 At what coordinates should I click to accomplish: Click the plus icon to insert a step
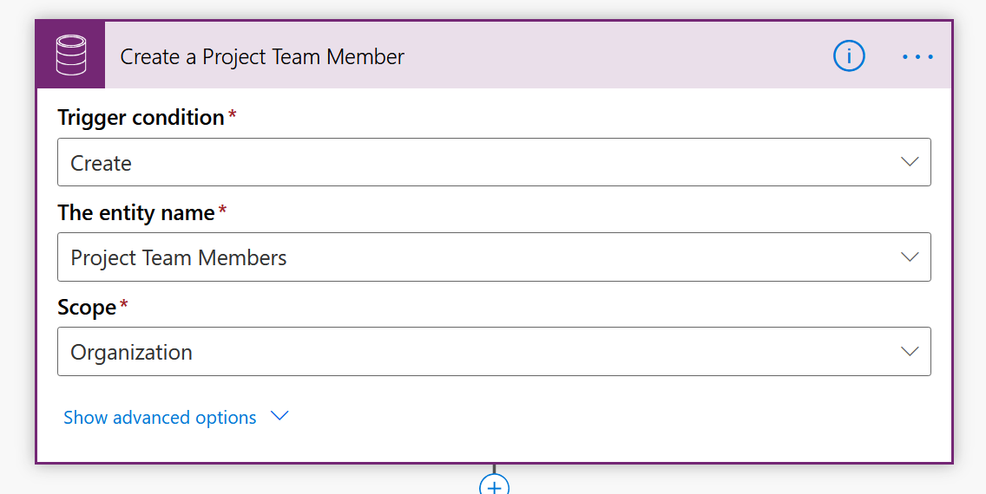[494, 486]
